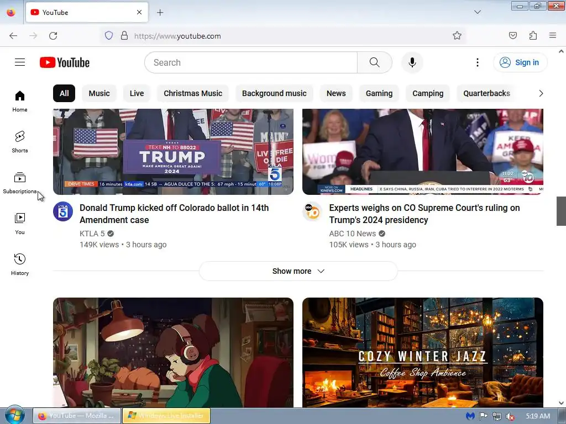Go to Home in sidebar

click(x=20, y=102)
